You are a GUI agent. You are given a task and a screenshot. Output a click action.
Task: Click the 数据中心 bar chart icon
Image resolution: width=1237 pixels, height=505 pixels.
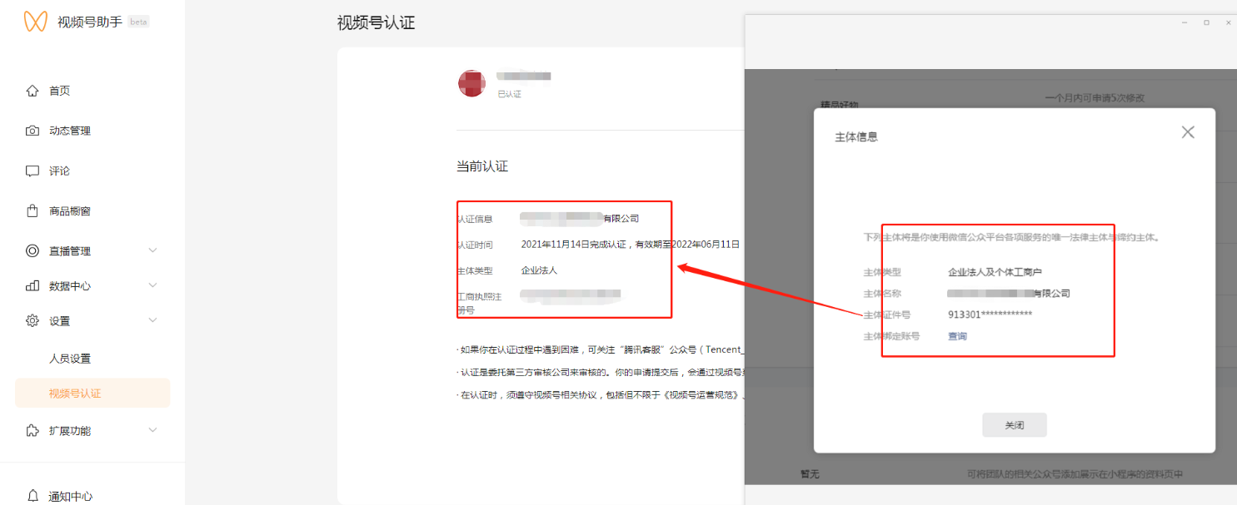coord(32,286)
